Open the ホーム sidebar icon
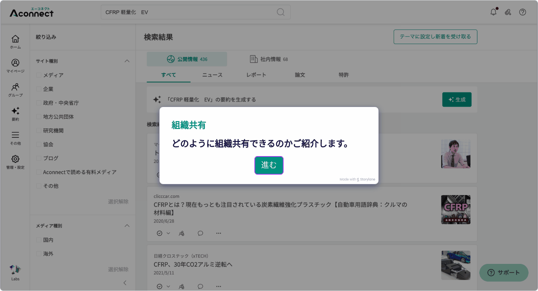 [15, 39]
